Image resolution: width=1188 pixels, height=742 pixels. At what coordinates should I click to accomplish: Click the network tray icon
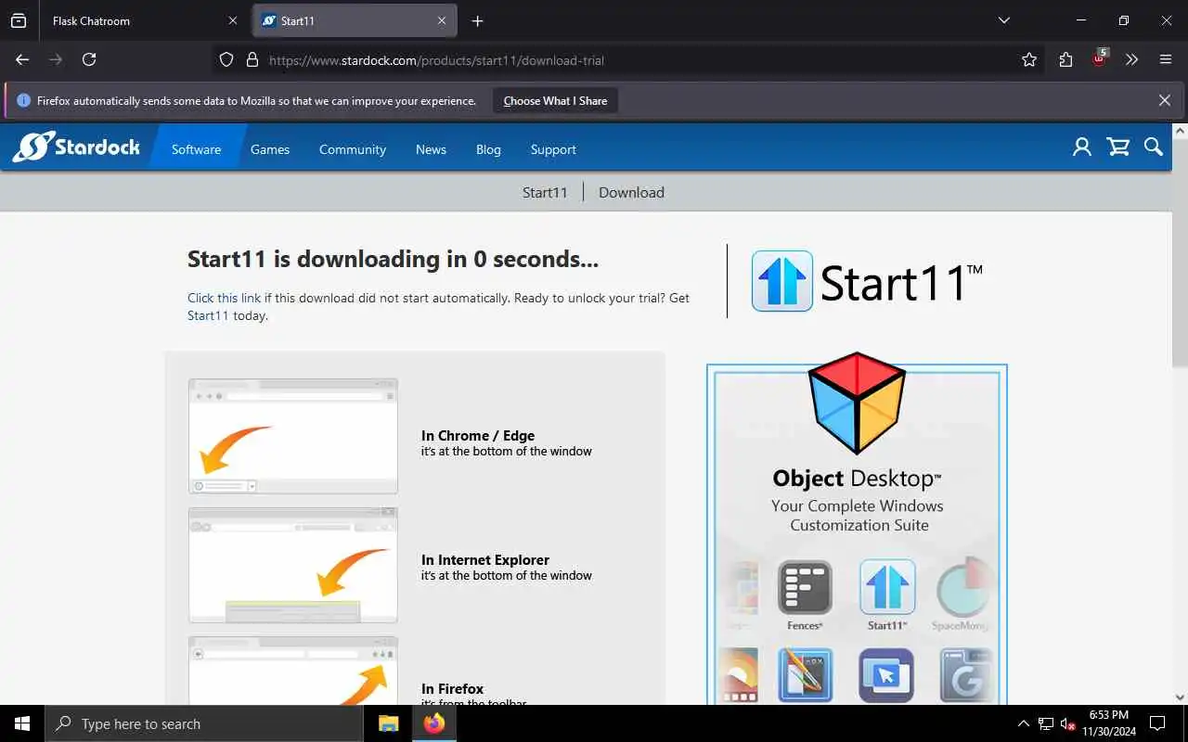coord(1046,723)
